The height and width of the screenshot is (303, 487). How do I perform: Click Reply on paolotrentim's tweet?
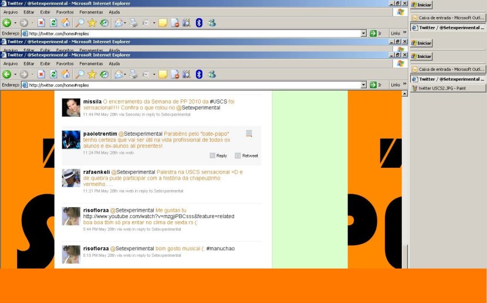pos(218,156)
